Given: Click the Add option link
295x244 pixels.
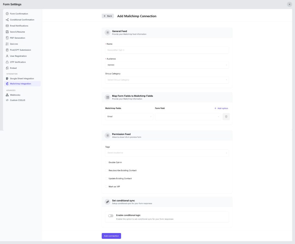Looking at the screenshot, I should (221, 108).
